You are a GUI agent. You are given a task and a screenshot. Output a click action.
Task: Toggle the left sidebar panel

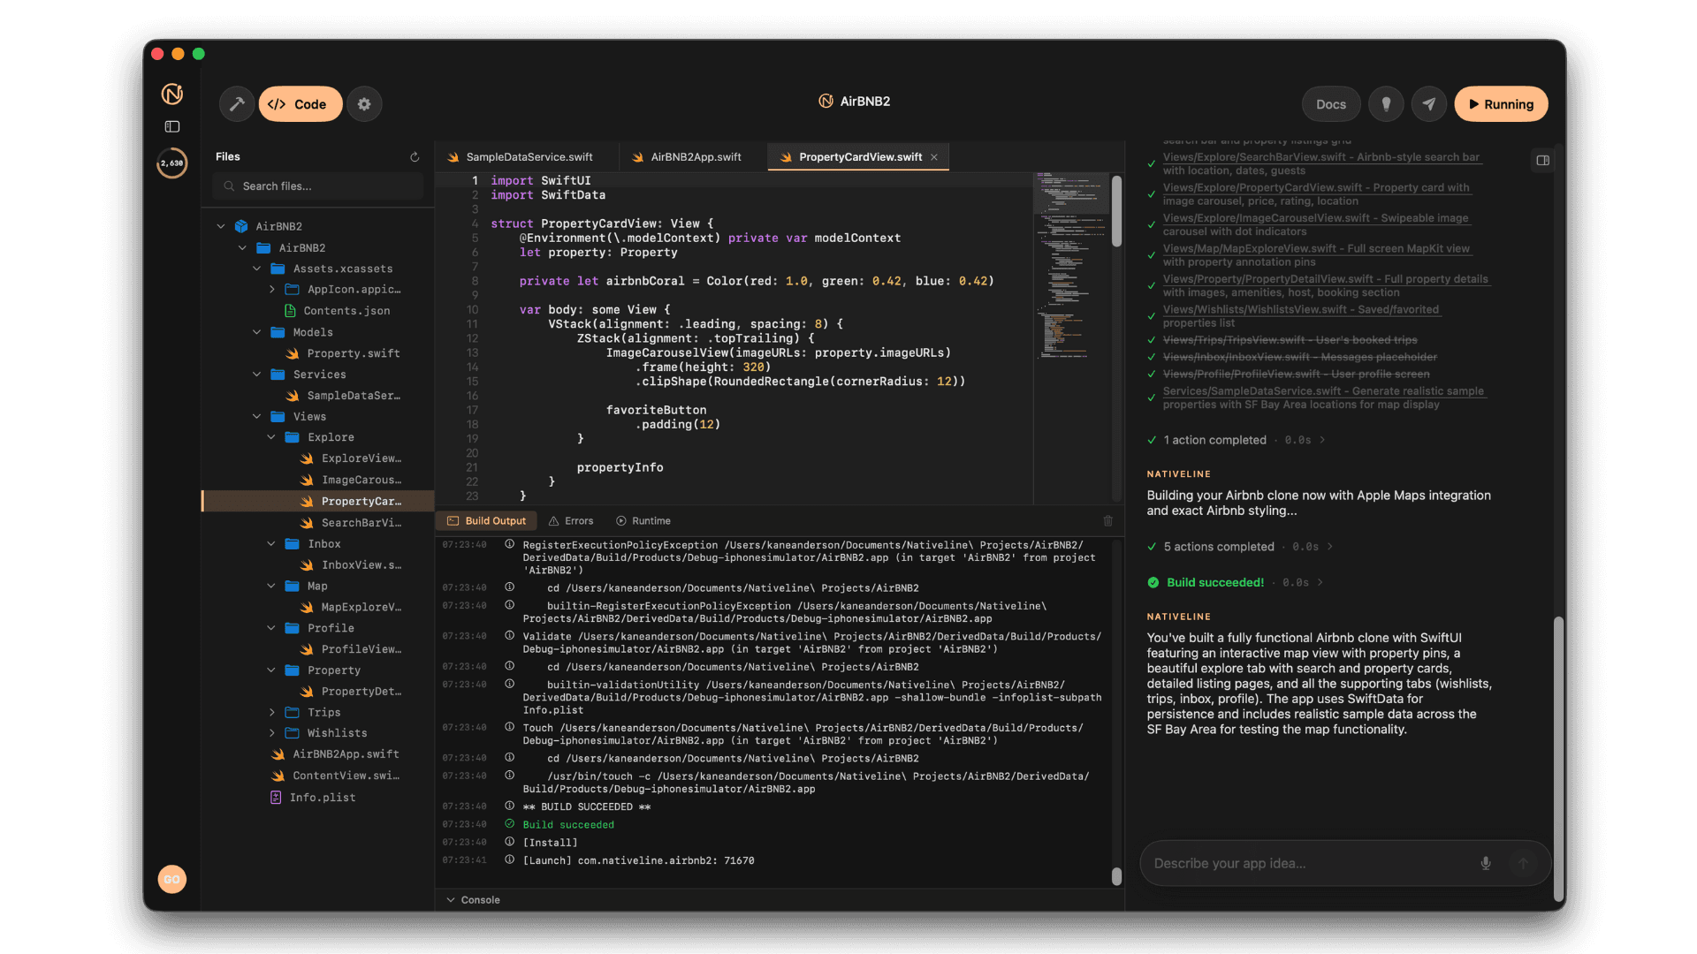pos(172,126)
